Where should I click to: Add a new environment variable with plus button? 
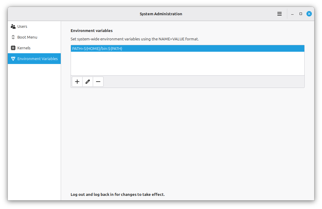coord(77,82)
